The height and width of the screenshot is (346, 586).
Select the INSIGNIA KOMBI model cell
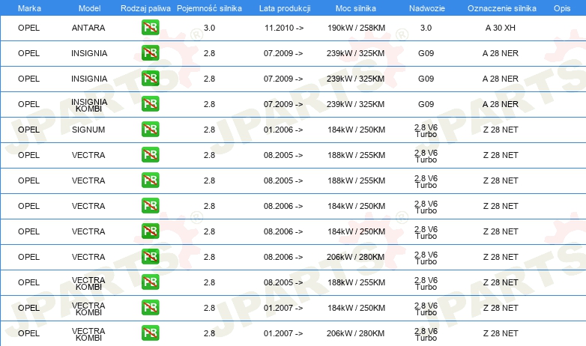89,105
